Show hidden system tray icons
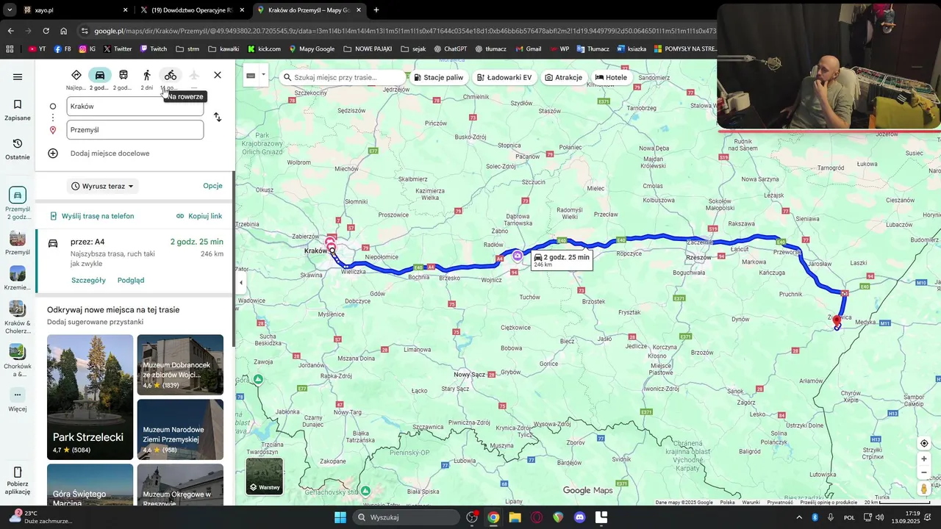The image size is (941, 529). pyautogui.click(x=799, y=517)
